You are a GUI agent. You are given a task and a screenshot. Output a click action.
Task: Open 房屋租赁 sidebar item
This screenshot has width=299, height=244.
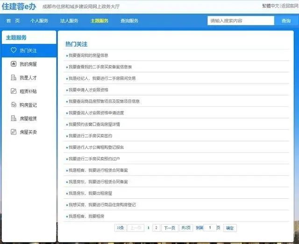tap(29, 119)
